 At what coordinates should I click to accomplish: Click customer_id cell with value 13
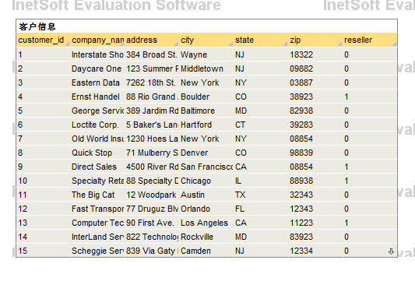click(x=43, y=223)
